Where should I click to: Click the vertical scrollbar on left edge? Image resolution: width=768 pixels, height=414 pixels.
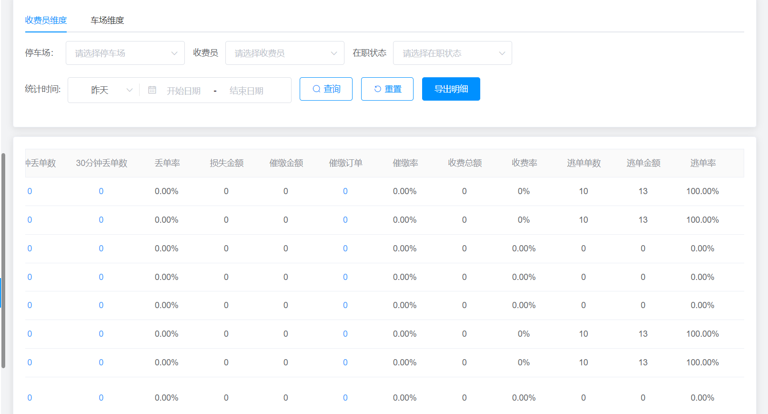tap(3, 260)
